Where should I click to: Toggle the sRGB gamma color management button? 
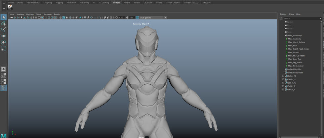[137, 17]
